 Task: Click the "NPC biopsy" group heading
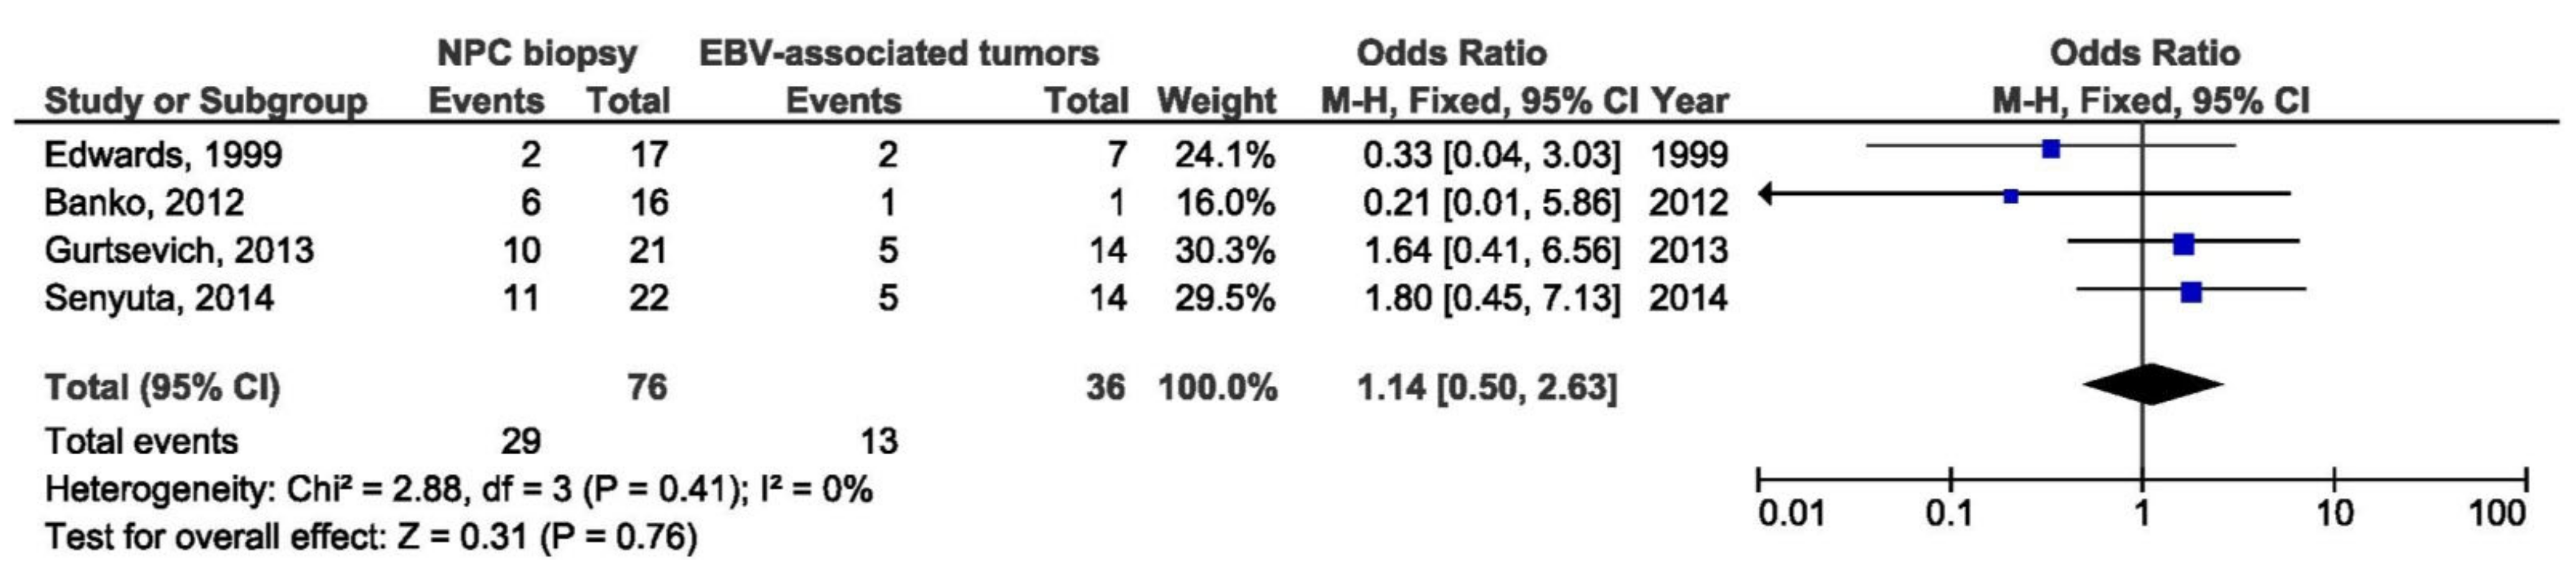[536, 53]
